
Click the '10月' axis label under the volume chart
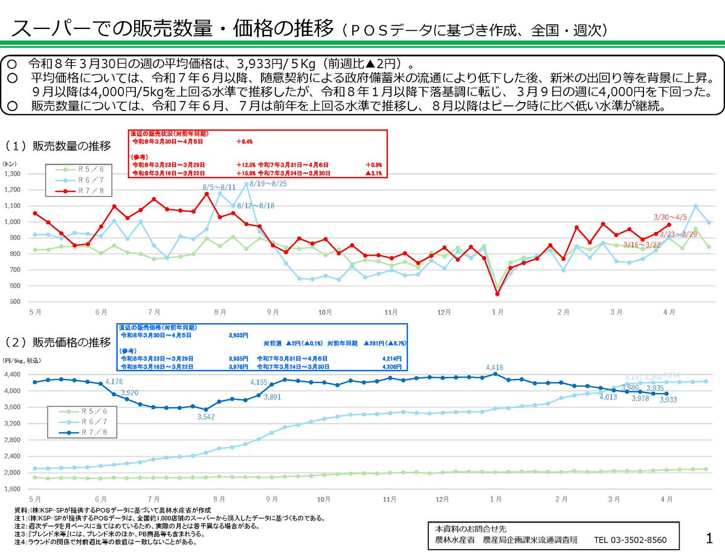[325, 312]
